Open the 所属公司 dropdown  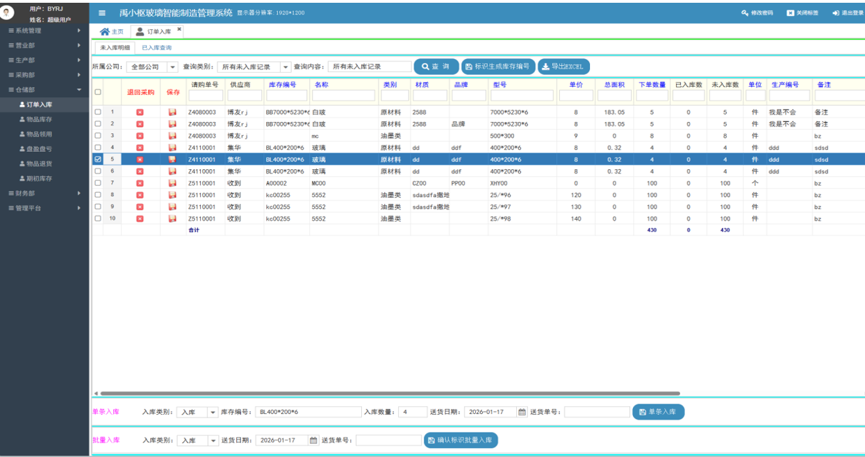(172, 67)
